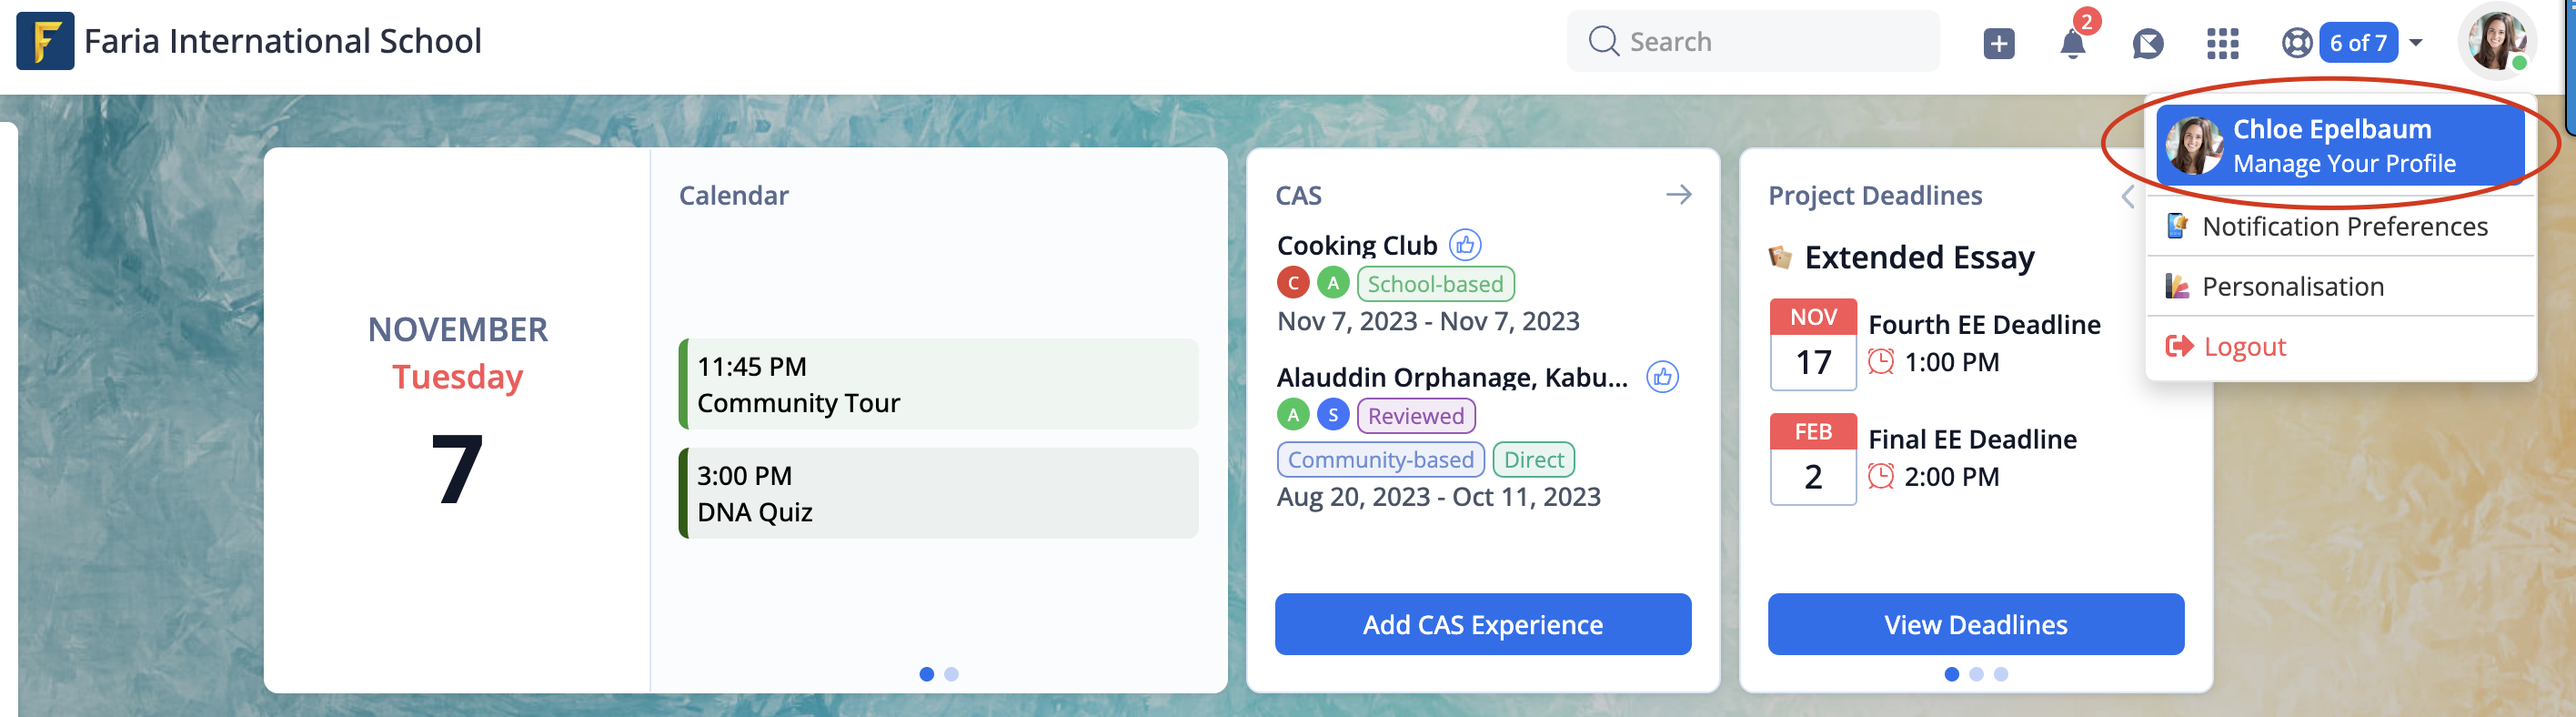Select second Project Deadlines page dot

pos(1976,674)
